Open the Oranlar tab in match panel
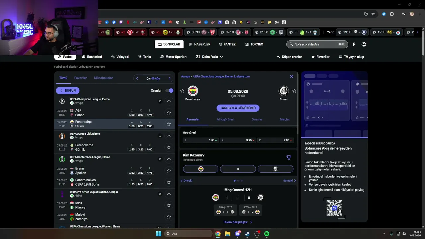This screenshot has width=425, height=239. coord(257,119)
